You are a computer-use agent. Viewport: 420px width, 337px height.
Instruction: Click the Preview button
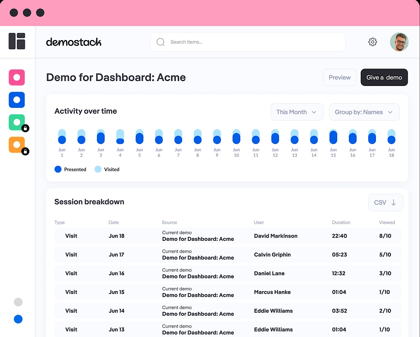click(340, 77)
